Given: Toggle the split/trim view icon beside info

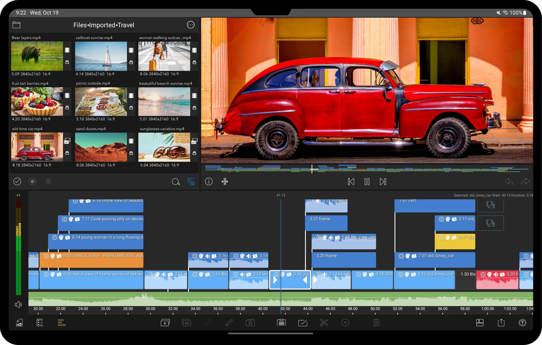Looking at the screenshot, I should tap(224, 182).
